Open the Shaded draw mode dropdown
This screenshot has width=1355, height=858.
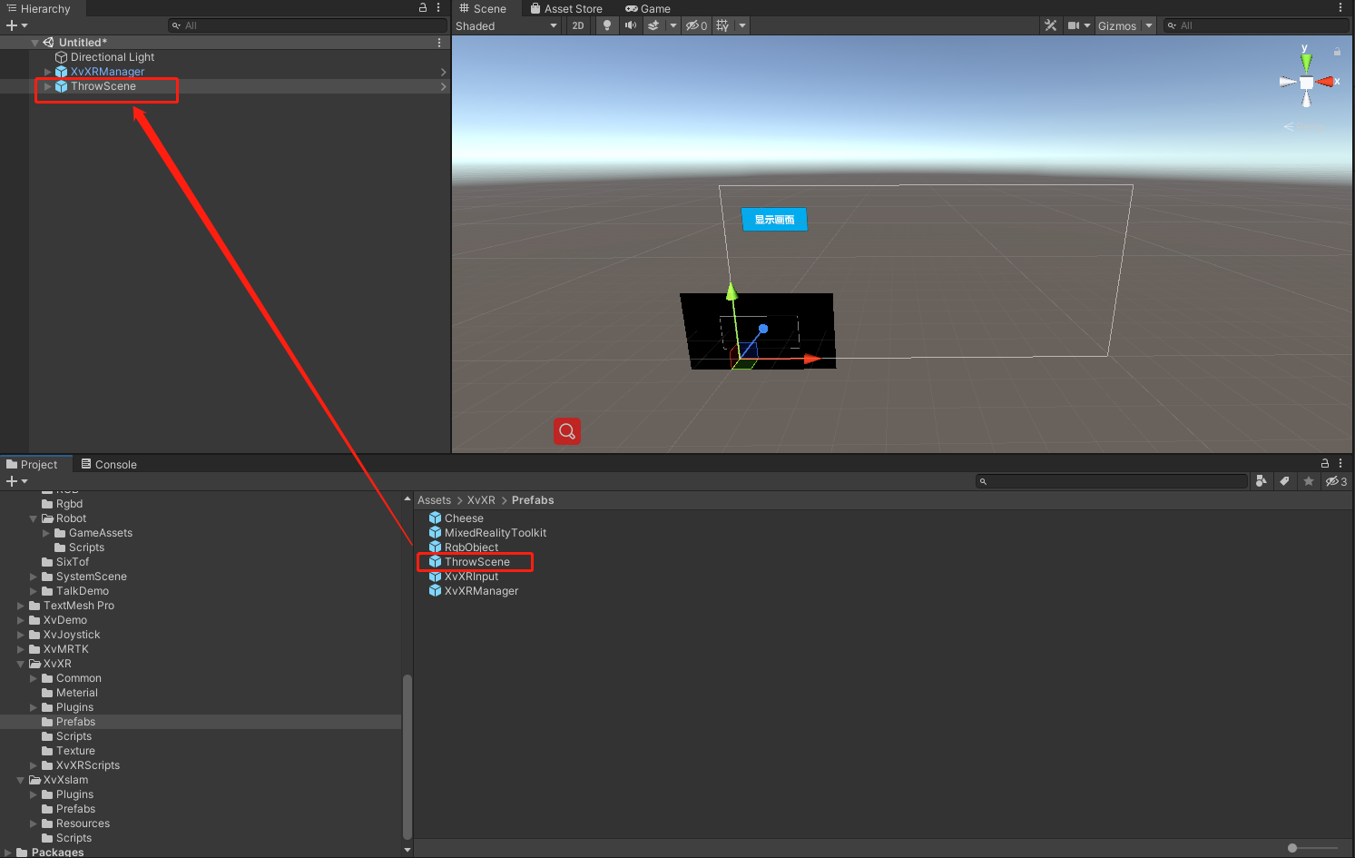point(506,25)
